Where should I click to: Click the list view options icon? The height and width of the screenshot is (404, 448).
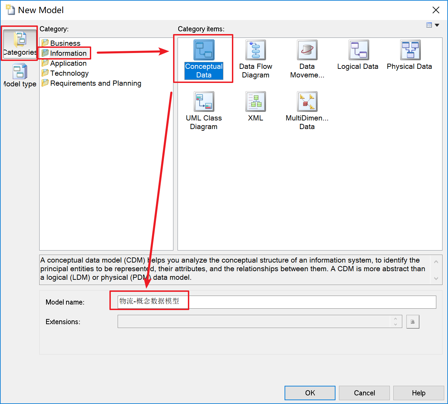[429, 25]
